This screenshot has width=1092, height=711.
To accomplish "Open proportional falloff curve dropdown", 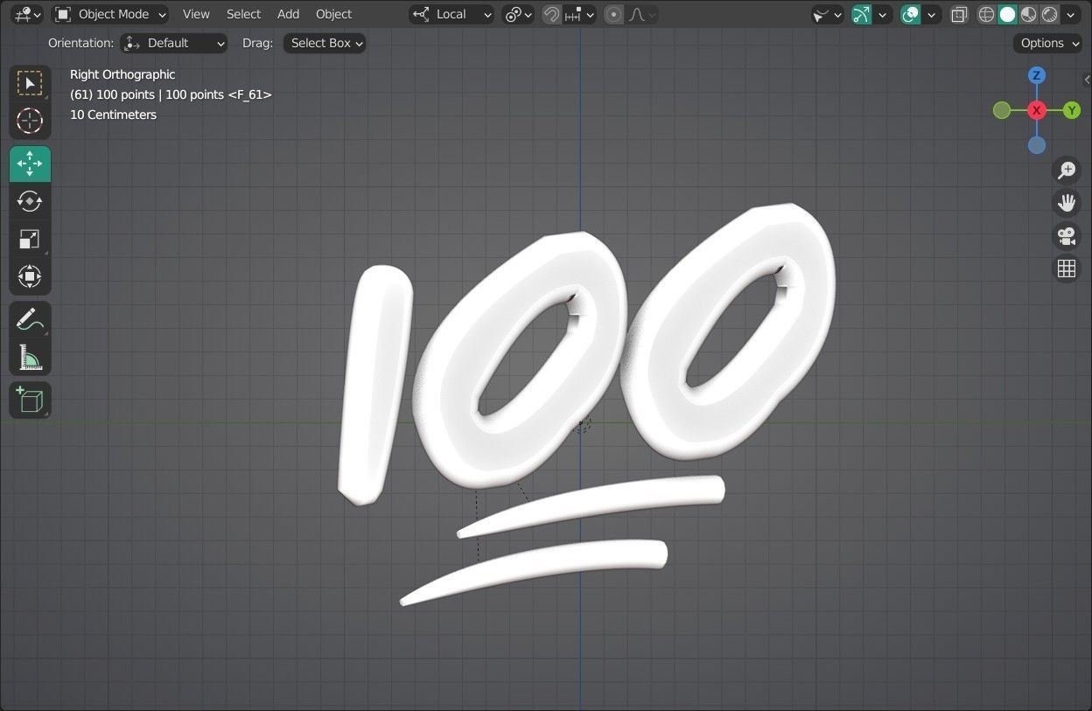I will click(x=642, y=14).
